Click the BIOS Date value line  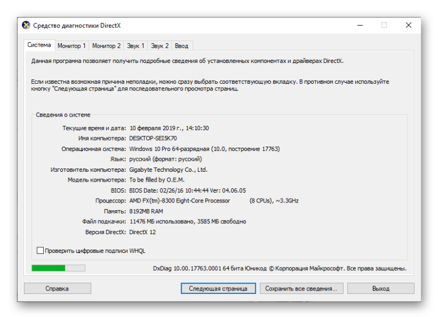tap(187, 190)
